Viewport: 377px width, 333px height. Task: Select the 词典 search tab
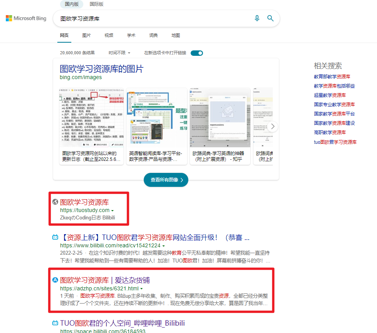(153, 35)
